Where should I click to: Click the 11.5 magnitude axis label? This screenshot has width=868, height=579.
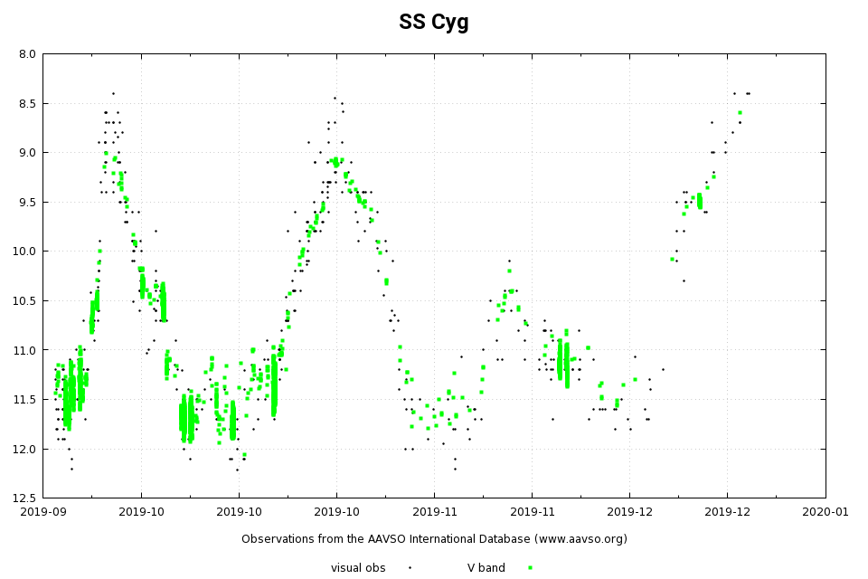coord(24,399)
